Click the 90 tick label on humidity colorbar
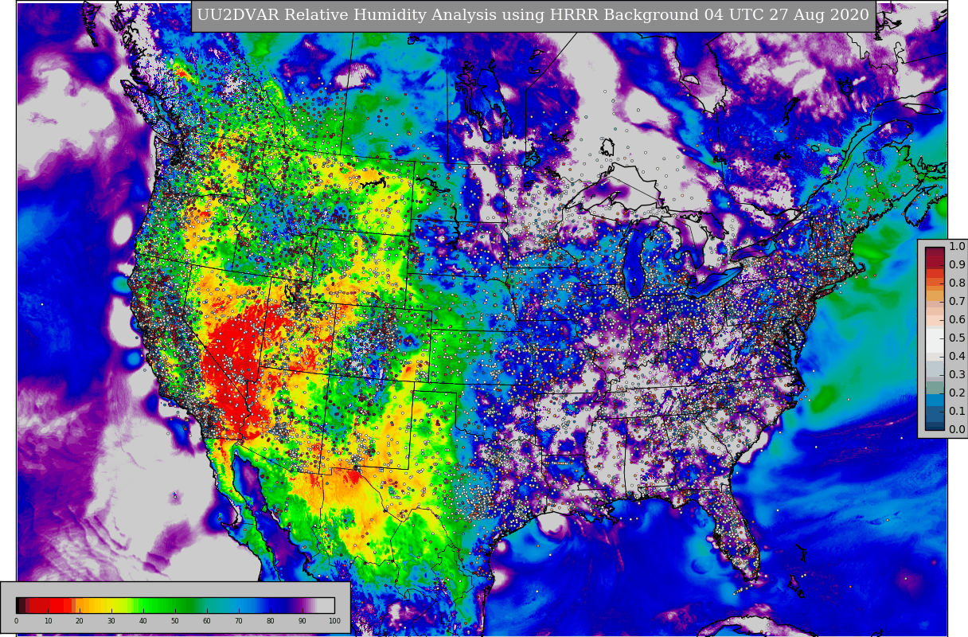The height and width of the screenshot is (637, 968). pos(302,621)
